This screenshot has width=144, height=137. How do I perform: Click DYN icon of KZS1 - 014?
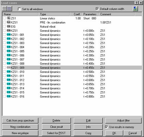(x=9, y=88)
